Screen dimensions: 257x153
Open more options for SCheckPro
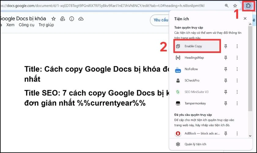pyautogui.click(x=237, y=80)
